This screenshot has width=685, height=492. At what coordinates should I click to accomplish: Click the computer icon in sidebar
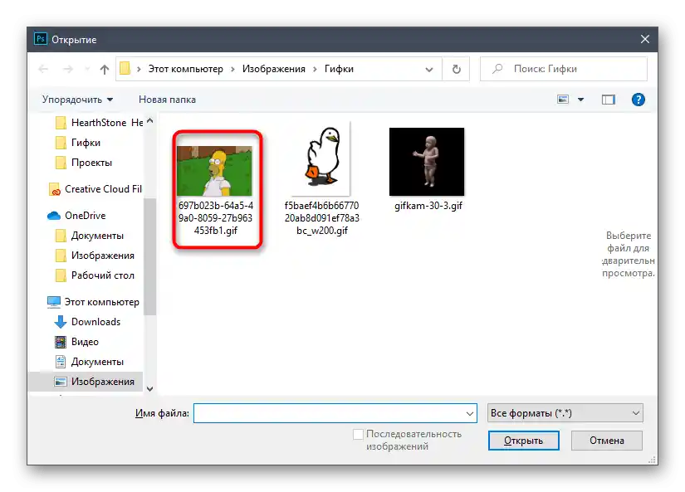(x=54, y=302)
